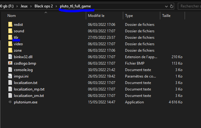This screenshot has width=201, height=128.
Task: Click the date 30/05/2022 21:42
Action: point(102,70)
